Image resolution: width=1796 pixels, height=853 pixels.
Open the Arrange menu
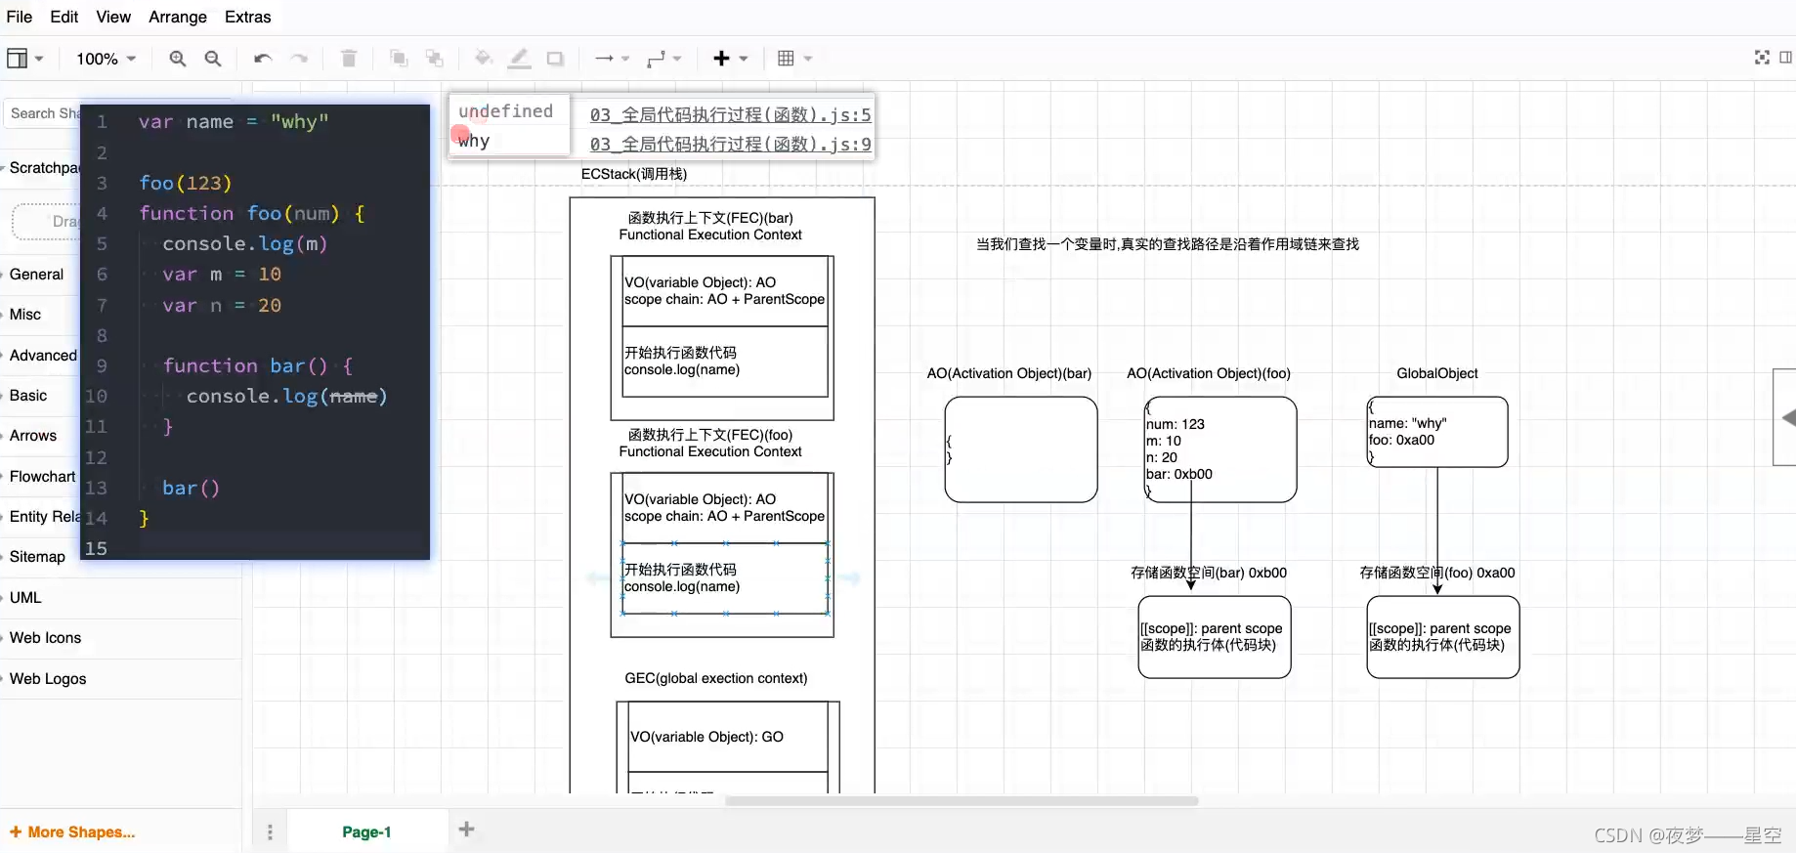click(178, 17)
